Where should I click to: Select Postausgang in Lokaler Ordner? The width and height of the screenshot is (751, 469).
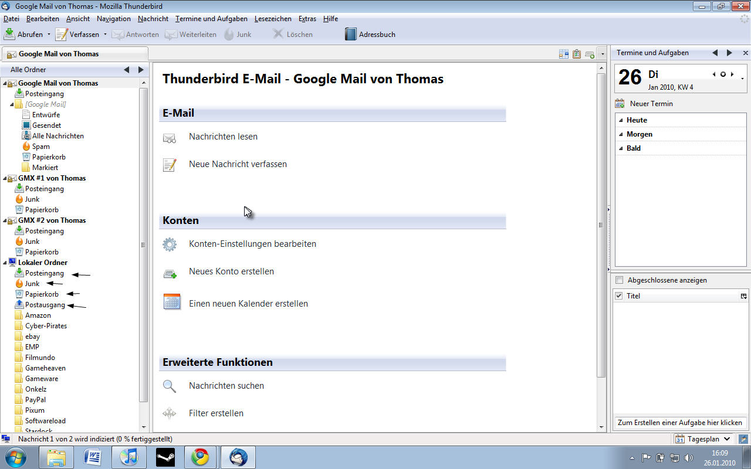[45, 305]
